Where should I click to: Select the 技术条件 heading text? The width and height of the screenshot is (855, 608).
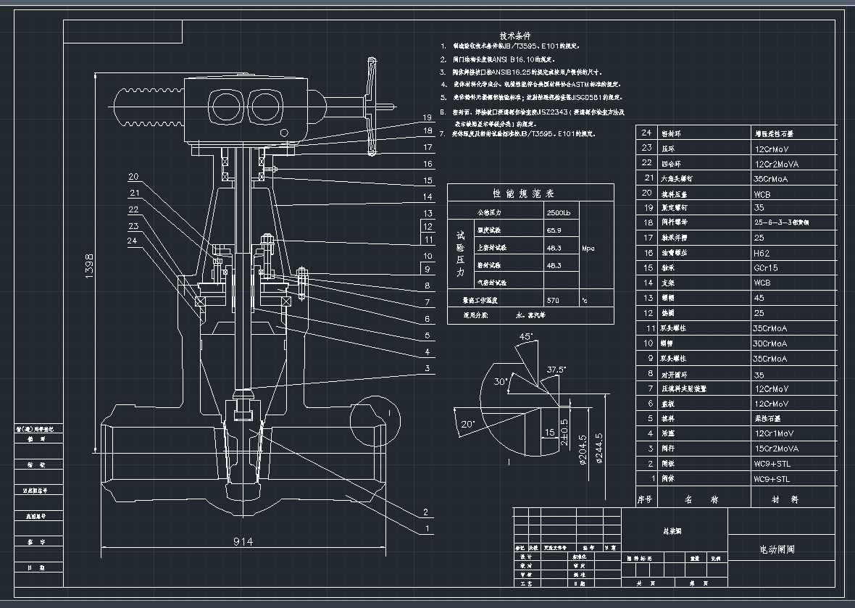515,36
